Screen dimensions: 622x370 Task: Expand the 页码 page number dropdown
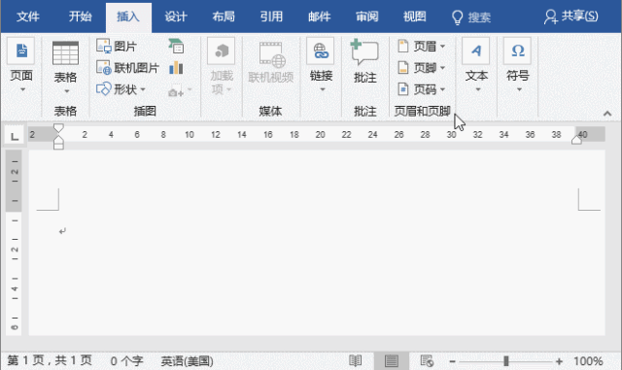point(443,89)
